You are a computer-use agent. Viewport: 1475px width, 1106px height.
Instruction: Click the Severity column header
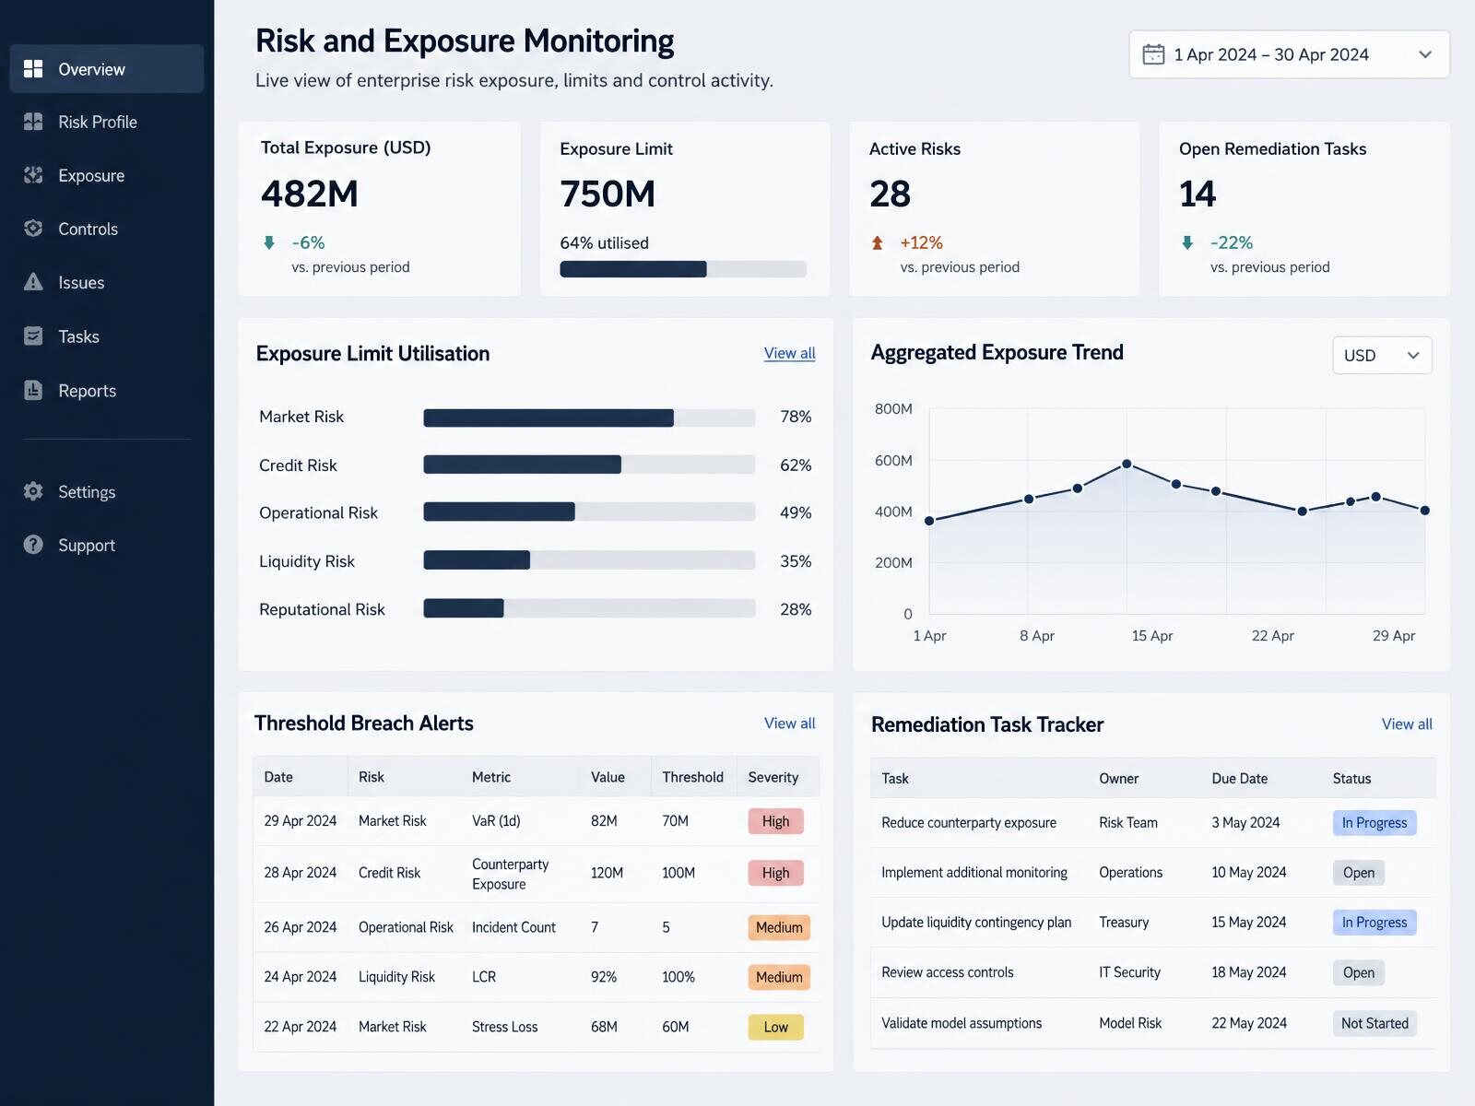tap(773, 777)
